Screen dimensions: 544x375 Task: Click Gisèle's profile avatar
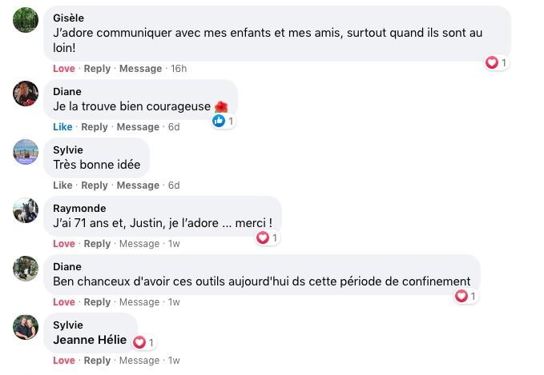[26, 19]
